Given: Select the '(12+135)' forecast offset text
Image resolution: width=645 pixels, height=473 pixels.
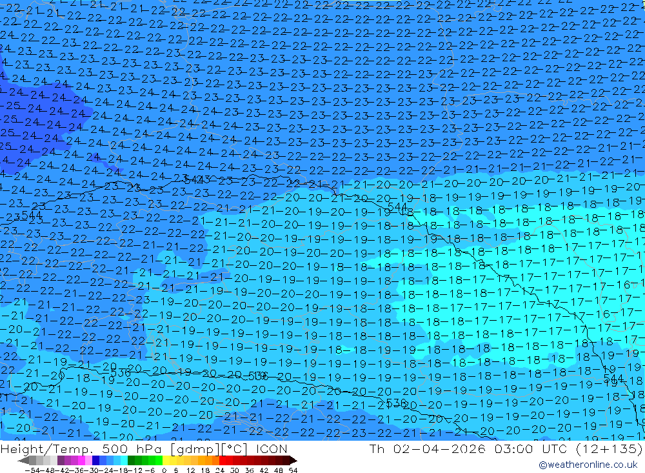Looking at the screenshot, I should [609, 448].
